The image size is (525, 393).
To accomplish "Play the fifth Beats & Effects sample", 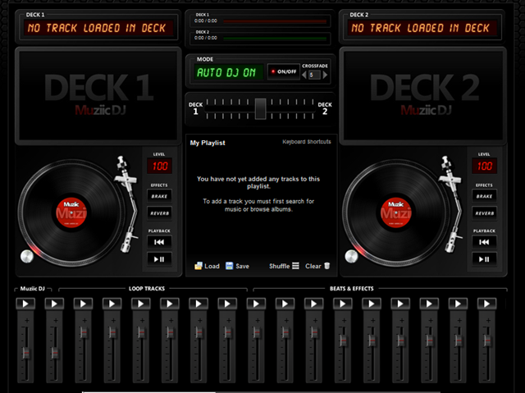I will (x=371, y=304).
